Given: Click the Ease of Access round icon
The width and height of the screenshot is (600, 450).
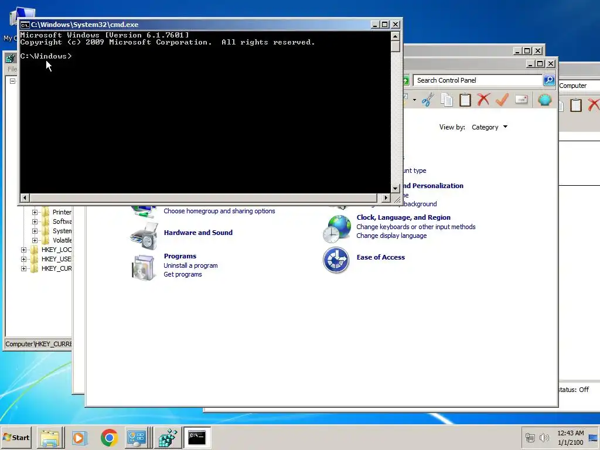Looking at the screenshot, I should (336, 260).
